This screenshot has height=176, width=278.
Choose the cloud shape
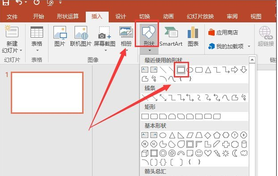pyautogui.click(x=244, y=153)
